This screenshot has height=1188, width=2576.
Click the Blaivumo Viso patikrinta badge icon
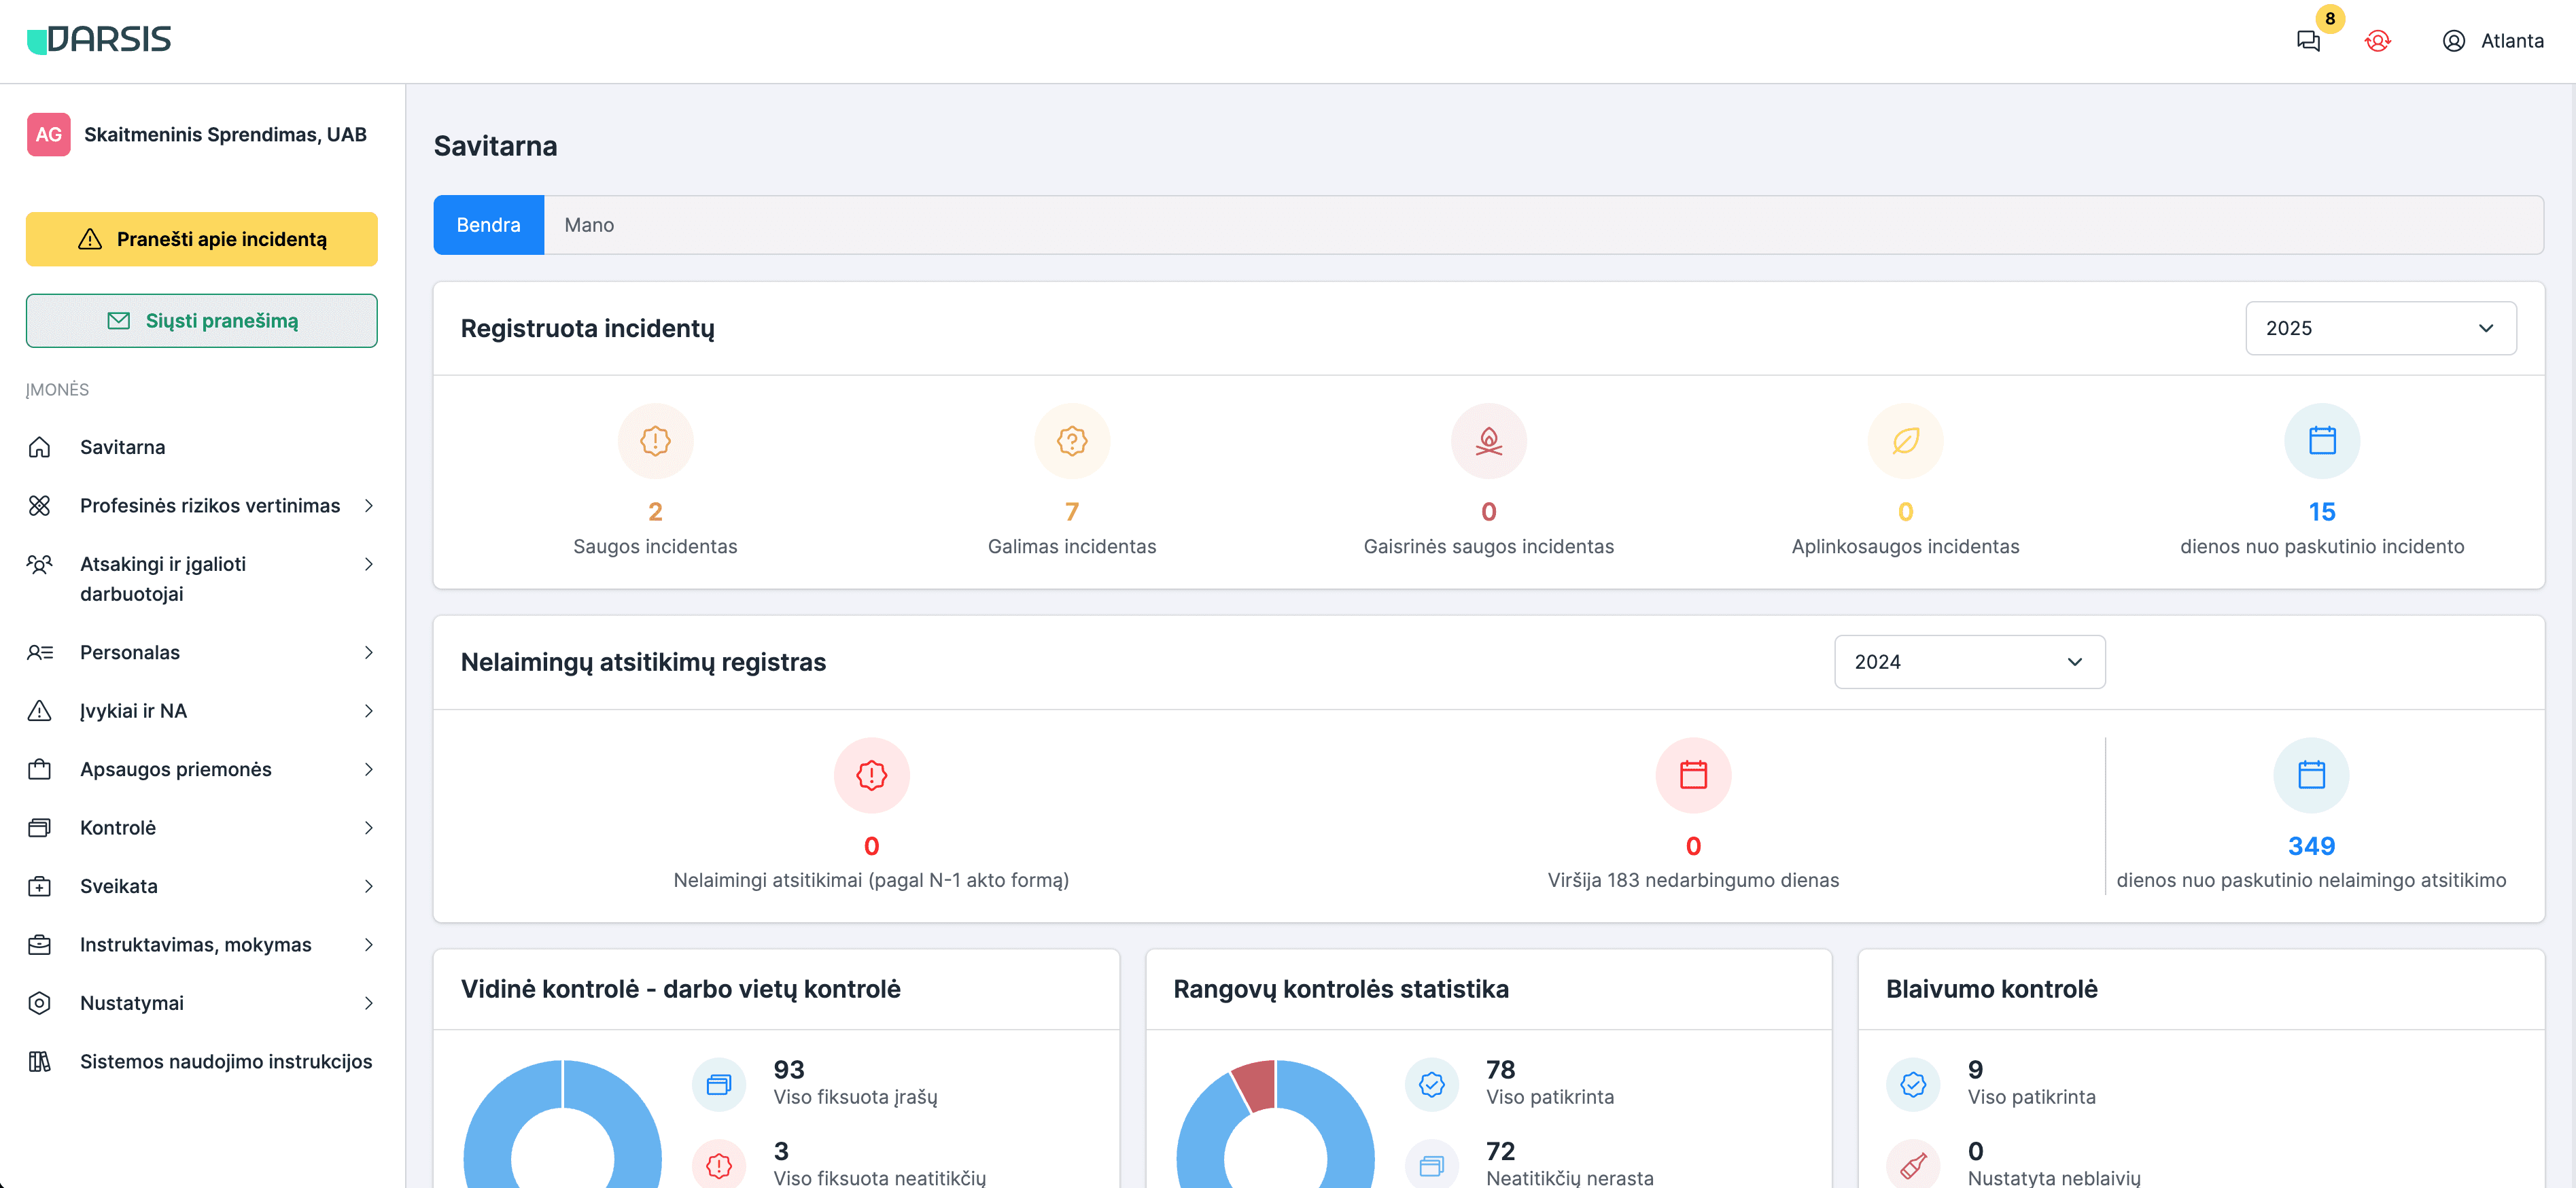click(1913, 1084)
